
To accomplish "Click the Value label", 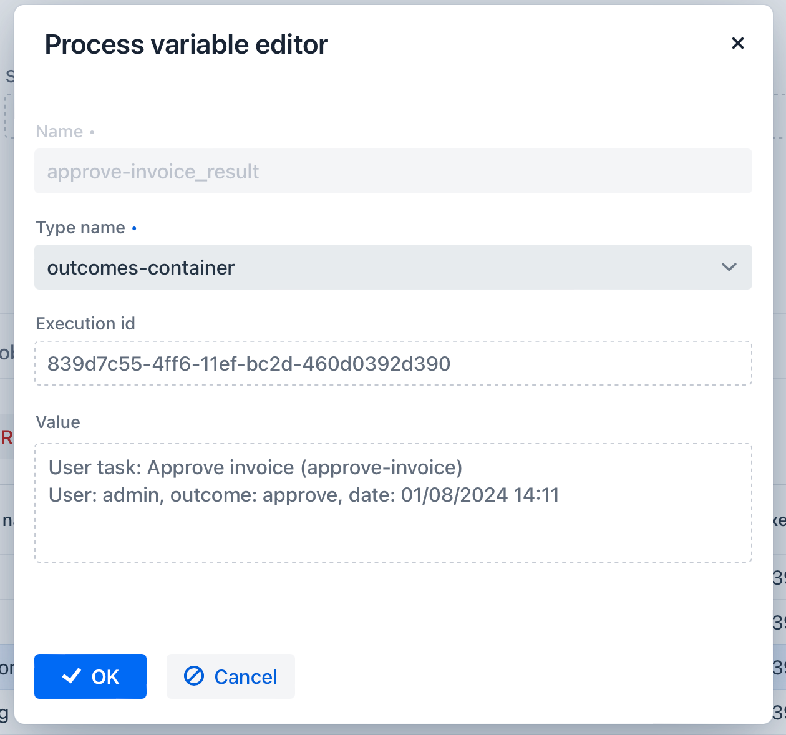I will tap(58, 422).
